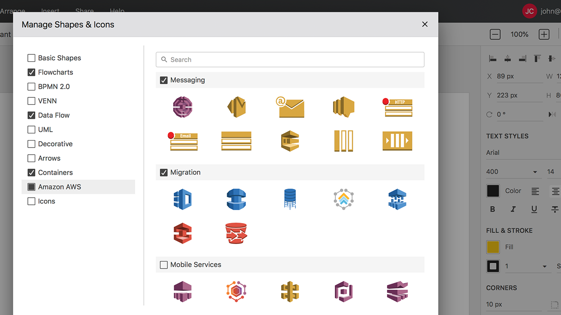Apply underline formatting in Text Styles
Image resolution: width=561 pixels, height=315 pixels.
tap(534, 209)
